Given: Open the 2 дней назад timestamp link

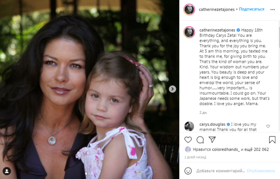Looking at the screenshot, I should [x=195, y=157].
